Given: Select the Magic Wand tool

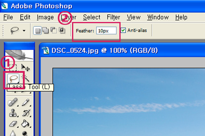Looking at the screenshot, I should pyautogui.click(x=25, y=78).
